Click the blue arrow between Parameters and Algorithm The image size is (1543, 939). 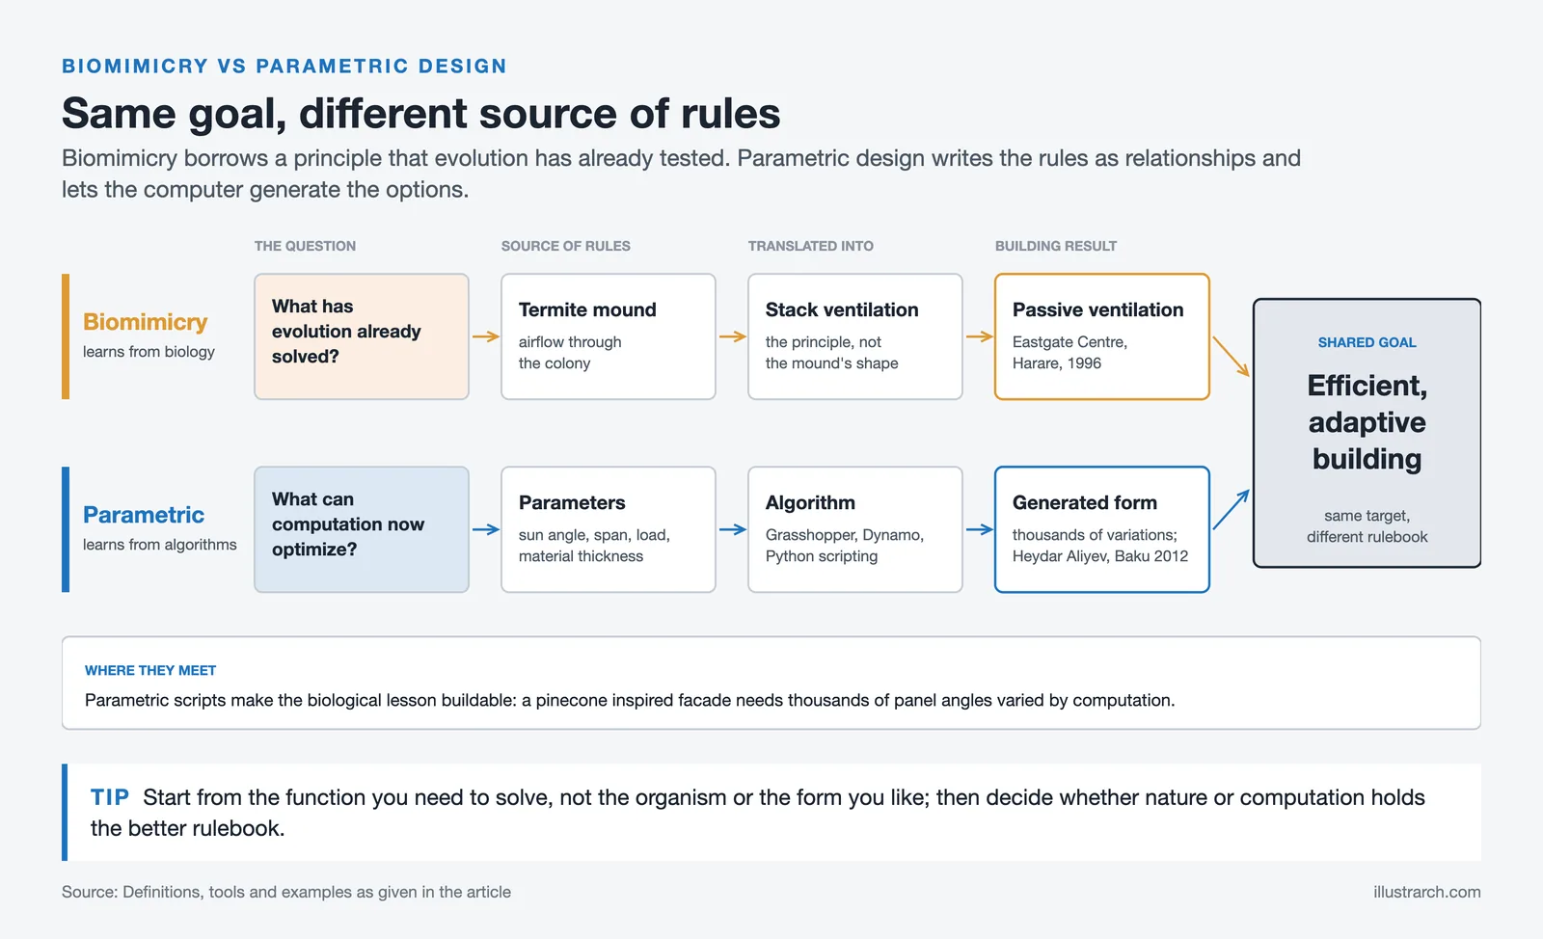733,529
